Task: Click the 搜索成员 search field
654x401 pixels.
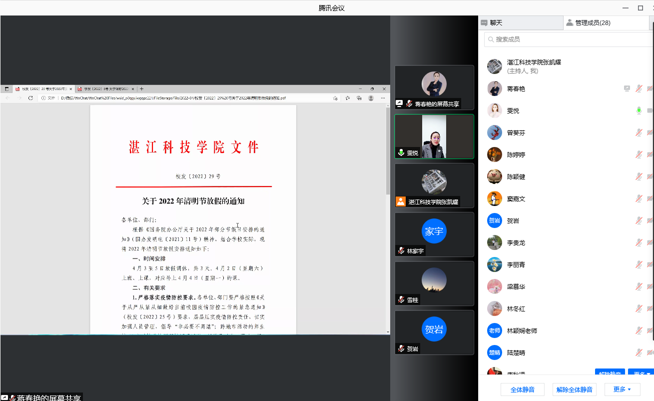Action: [x=570, y=39]
